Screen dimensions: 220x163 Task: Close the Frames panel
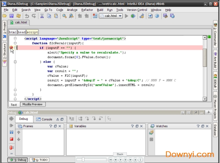click(60, 126)
